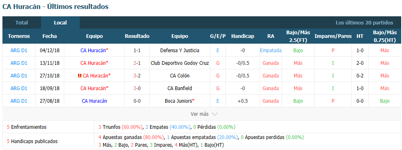Click CA Banfield opponent name

(x=180, y=88)
